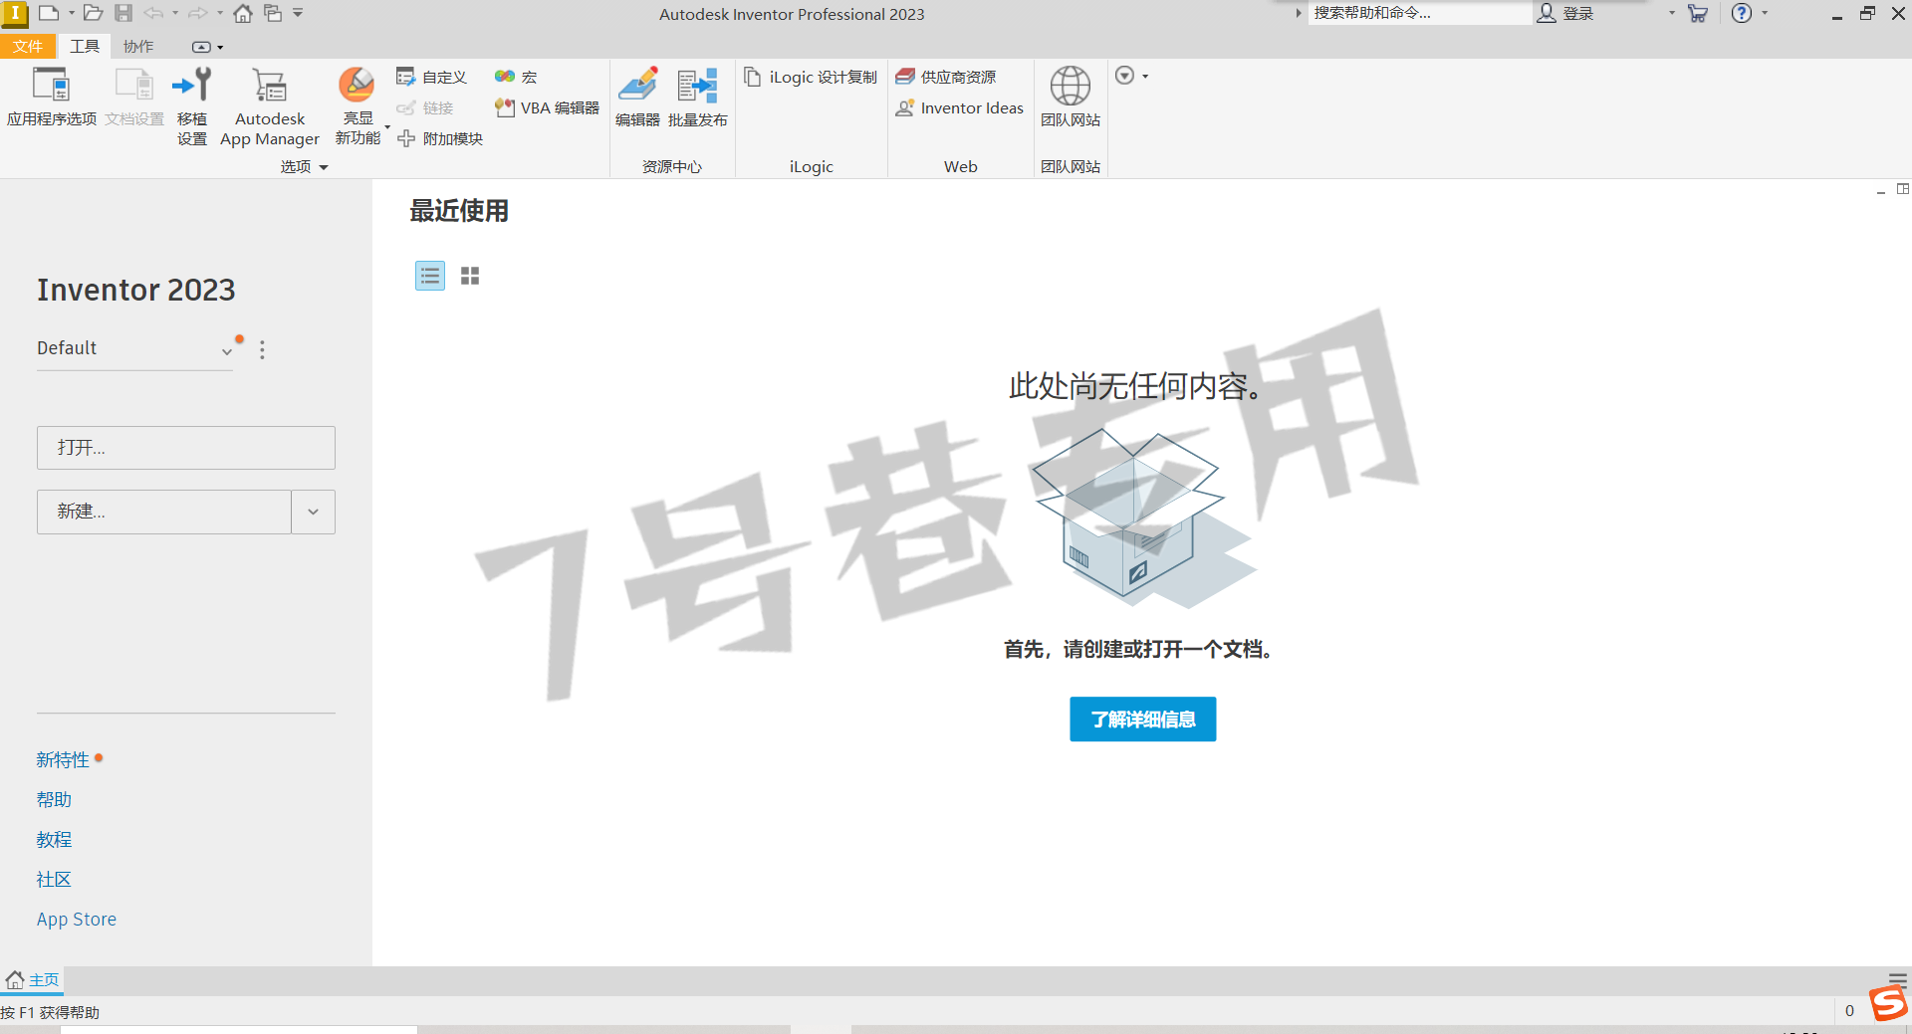Click the 搜索帮助和命令 search field
This screenshot has width=1912, height=1034.
tap(1419, 13)
